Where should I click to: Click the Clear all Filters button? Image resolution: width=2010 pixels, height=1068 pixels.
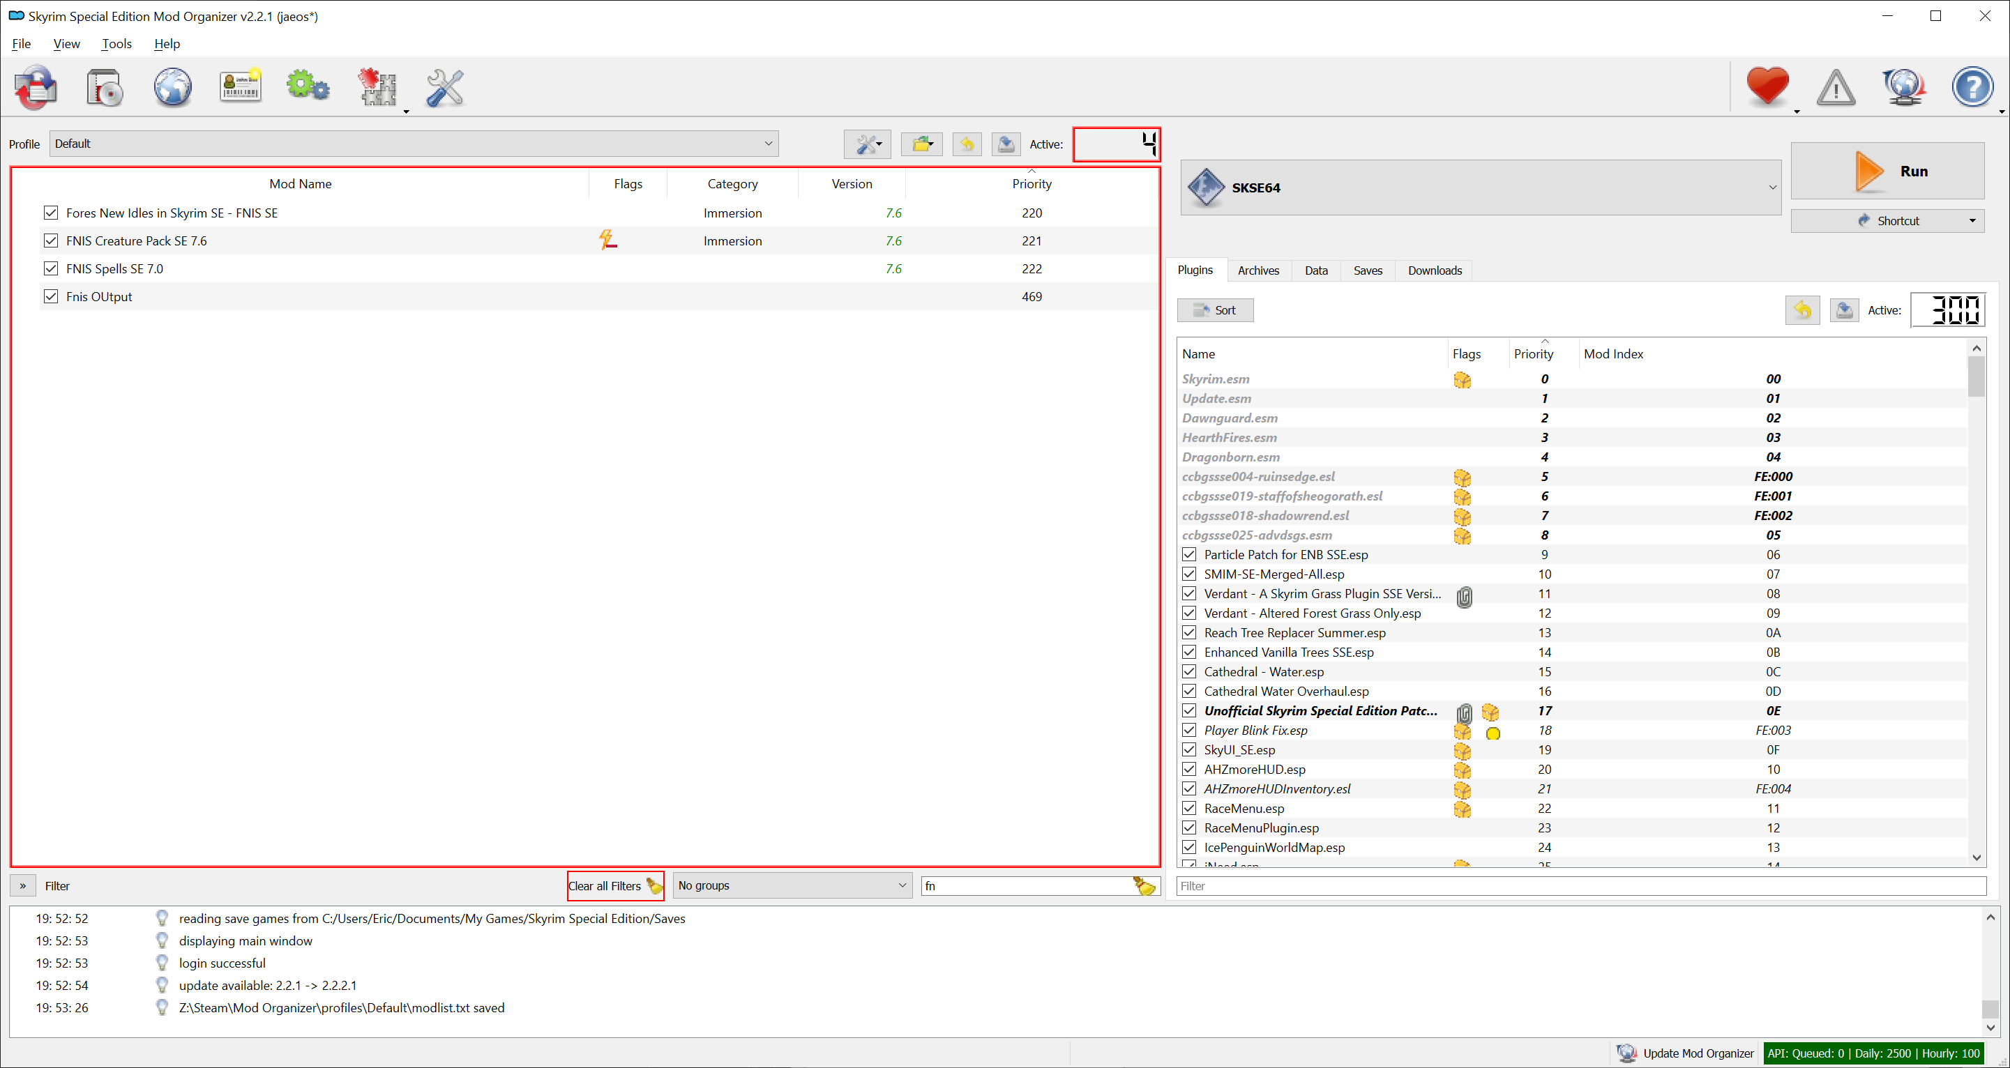click(x=616, y=885)
